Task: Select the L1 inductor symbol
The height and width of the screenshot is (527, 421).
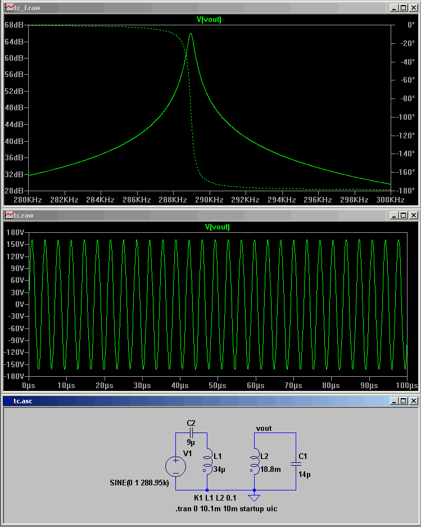Action: coord(207,461)
